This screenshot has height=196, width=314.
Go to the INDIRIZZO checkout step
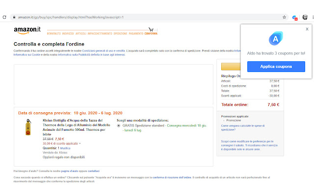[x=68, y=34]
